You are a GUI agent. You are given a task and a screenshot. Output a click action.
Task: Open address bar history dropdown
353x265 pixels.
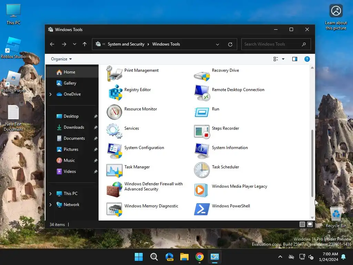point(218,45)
